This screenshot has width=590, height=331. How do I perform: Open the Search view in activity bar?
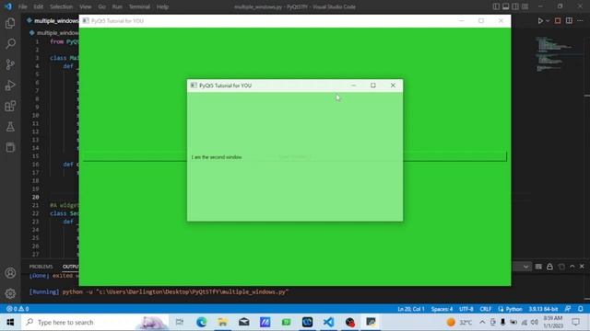pos(10,44)
